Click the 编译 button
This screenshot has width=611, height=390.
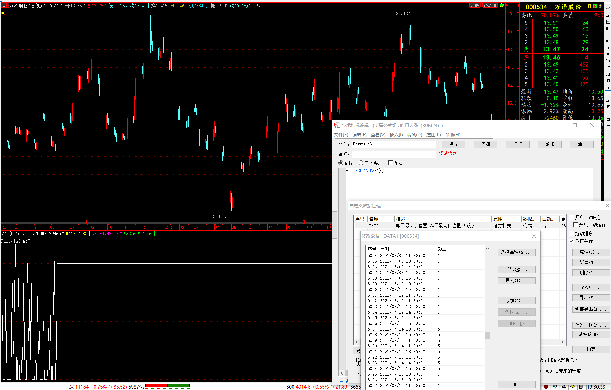pyautogui.click(x=550, y=145)
